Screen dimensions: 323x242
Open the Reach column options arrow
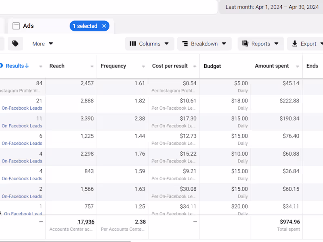92,67
